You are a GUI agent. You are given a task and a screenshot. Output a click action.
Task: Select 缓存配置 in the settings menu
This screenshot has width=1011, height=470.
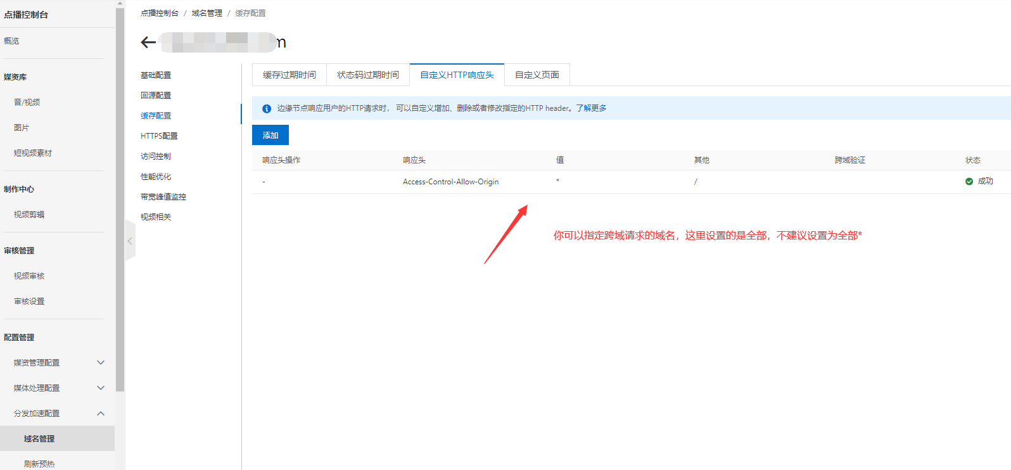[x=156, y=116]
